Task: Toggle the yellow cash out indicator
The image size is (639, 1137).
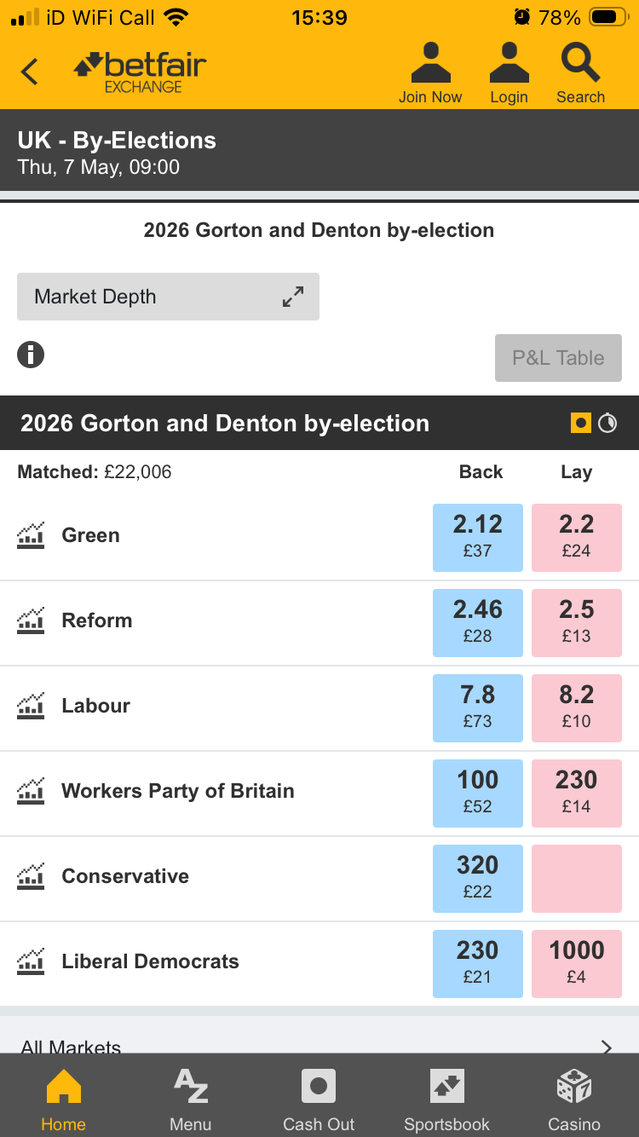Action: (581, 423)
